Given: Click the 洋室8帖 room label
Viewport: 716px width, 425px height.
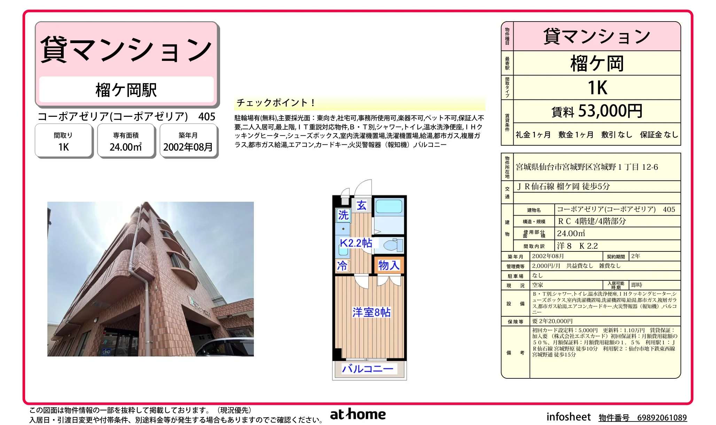Looking at the screenshot, I should 371,312.
